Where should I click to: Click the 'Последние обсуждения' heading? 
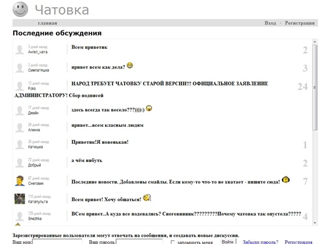click(x=57, y=33)
